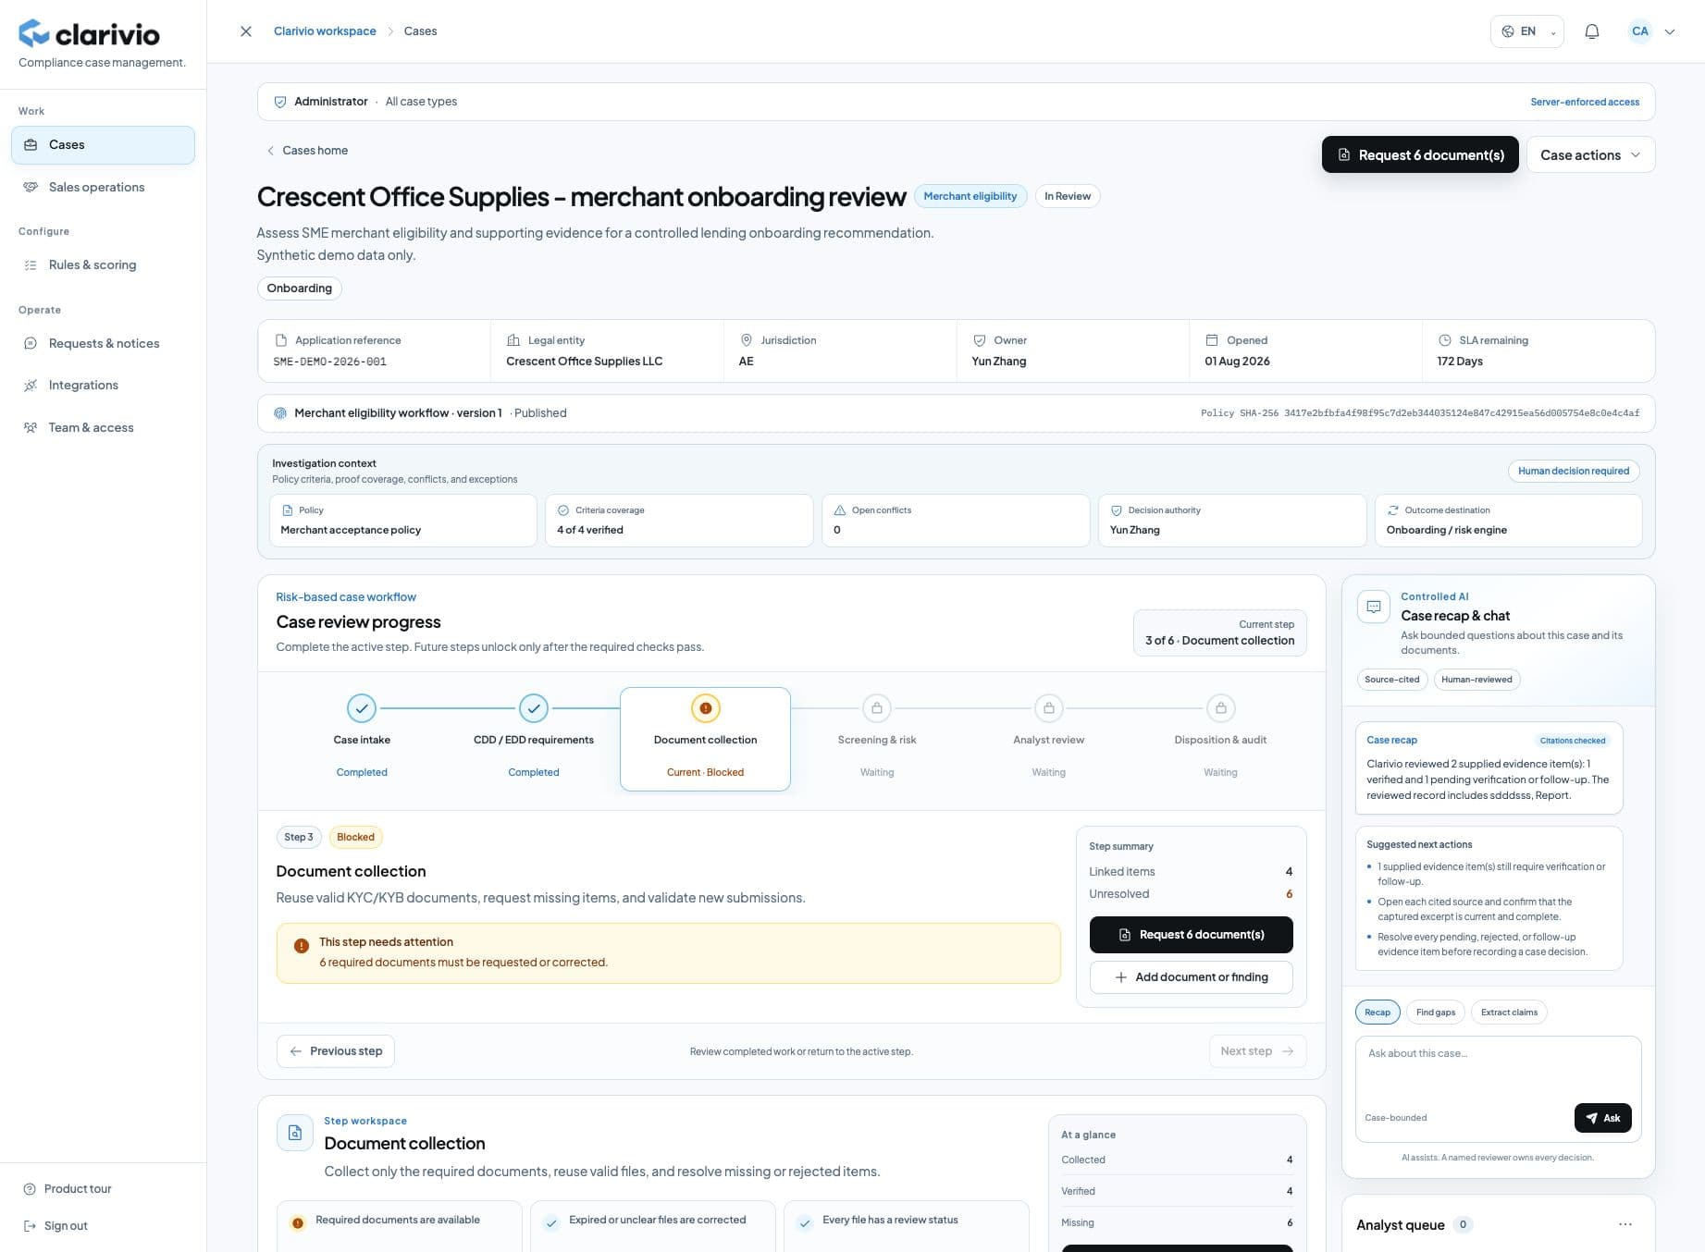Click Request 6 document(s) in Step summary

[x=1191, y=935]
